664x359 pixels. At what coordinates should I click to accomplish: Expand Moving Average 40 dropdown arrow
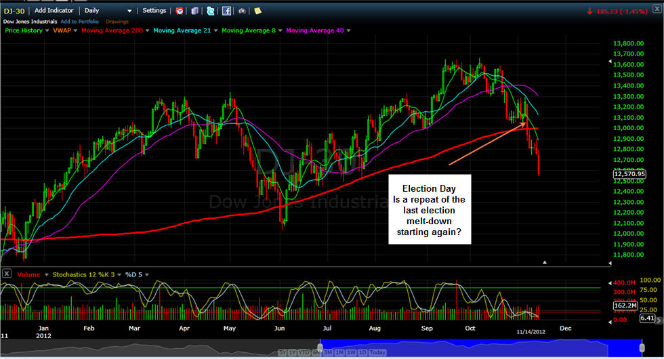pos(348,30)
